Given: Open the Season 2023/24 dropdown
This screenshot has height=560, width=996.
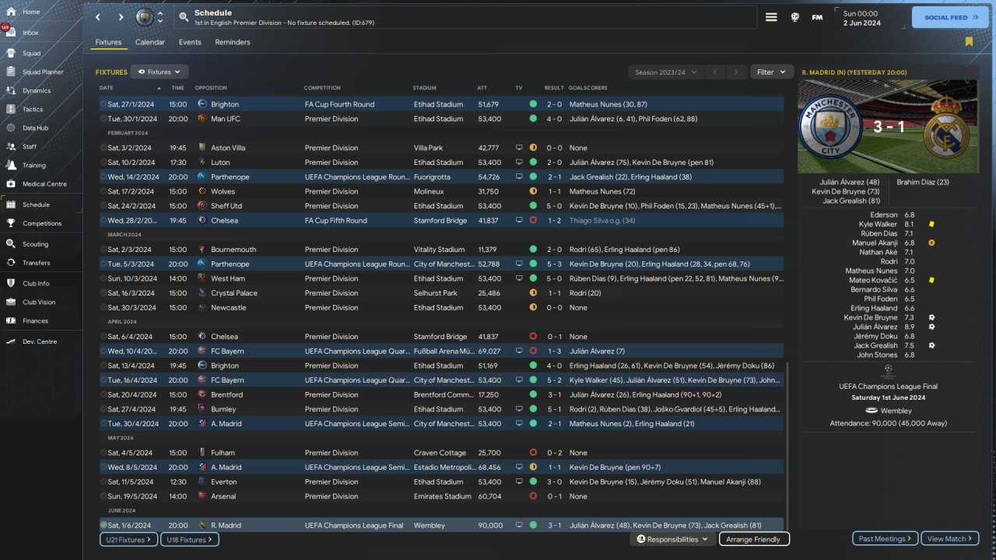Looking at the screenshot, I should click(x=665, y=72).
